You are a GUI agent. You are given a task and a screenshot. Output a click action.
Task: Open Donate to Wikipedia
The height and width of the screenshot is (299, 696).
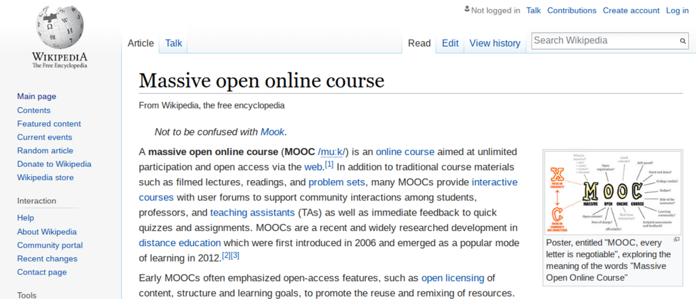coord(54,164)
